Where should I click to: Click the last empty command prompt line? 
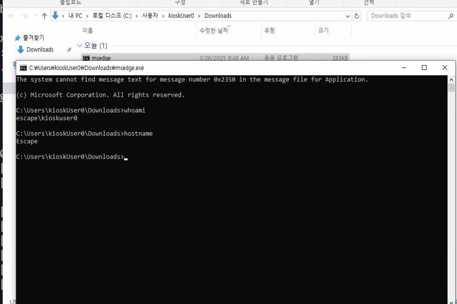point(72,157)
